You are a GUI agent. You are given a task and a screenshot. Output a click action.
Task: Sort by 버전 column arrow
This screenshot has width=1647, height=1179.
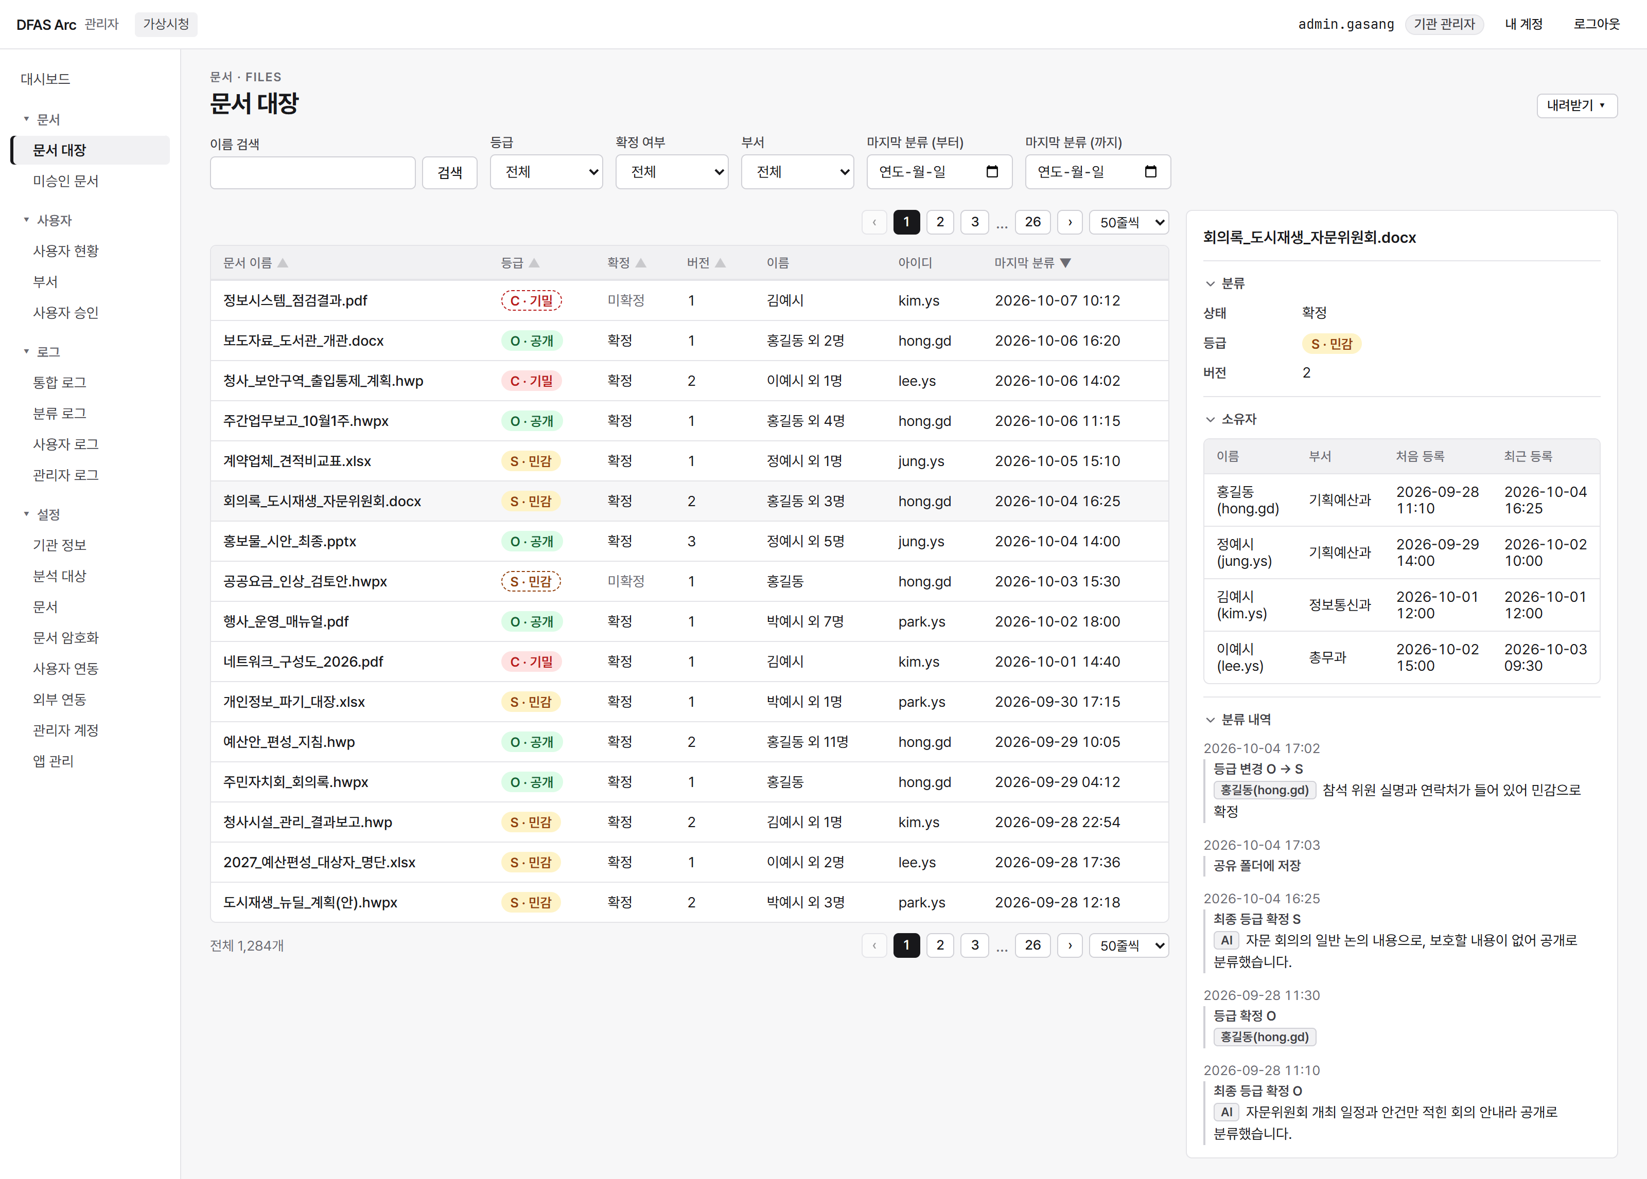[x=721, y=263]
